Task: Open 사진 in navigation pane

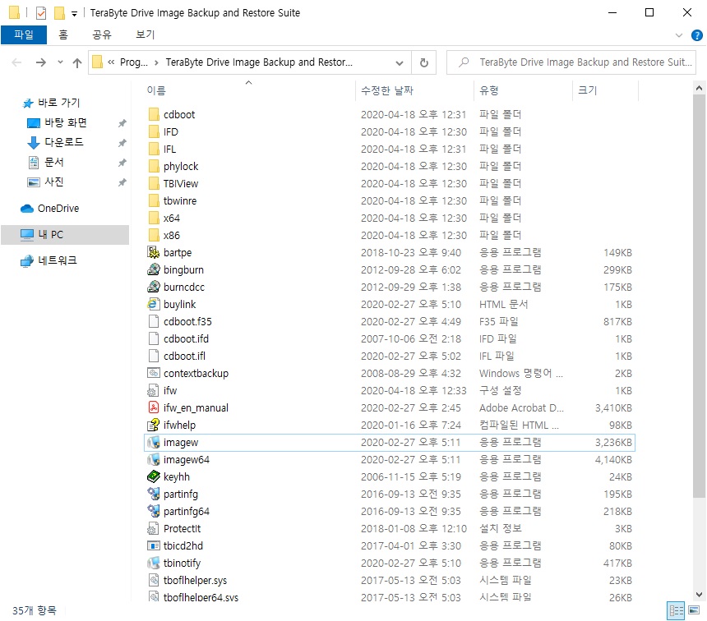Action: [x=53, y=182]
